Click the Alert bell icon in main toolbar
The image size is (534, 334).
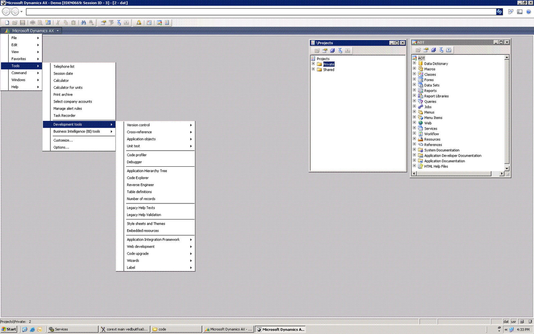139,23
